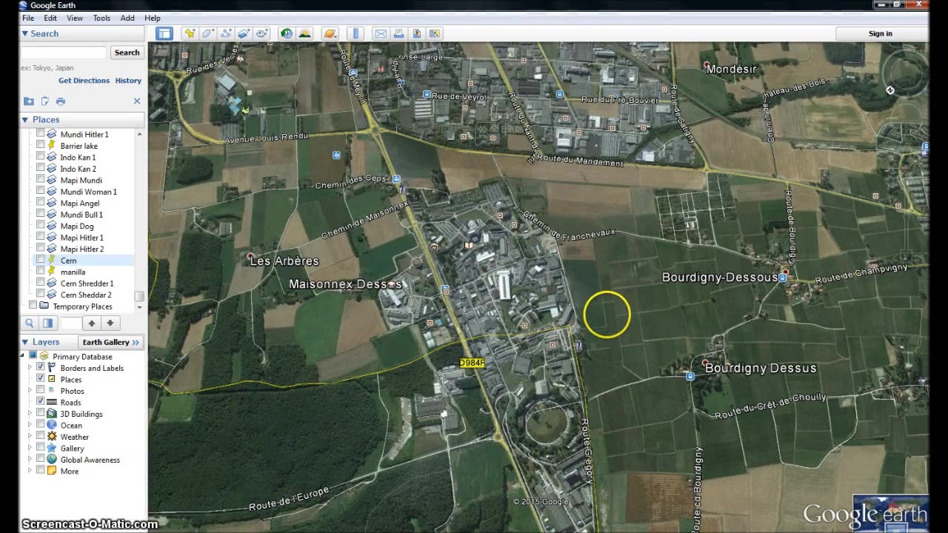Open the Tools menu

point(102,18)
